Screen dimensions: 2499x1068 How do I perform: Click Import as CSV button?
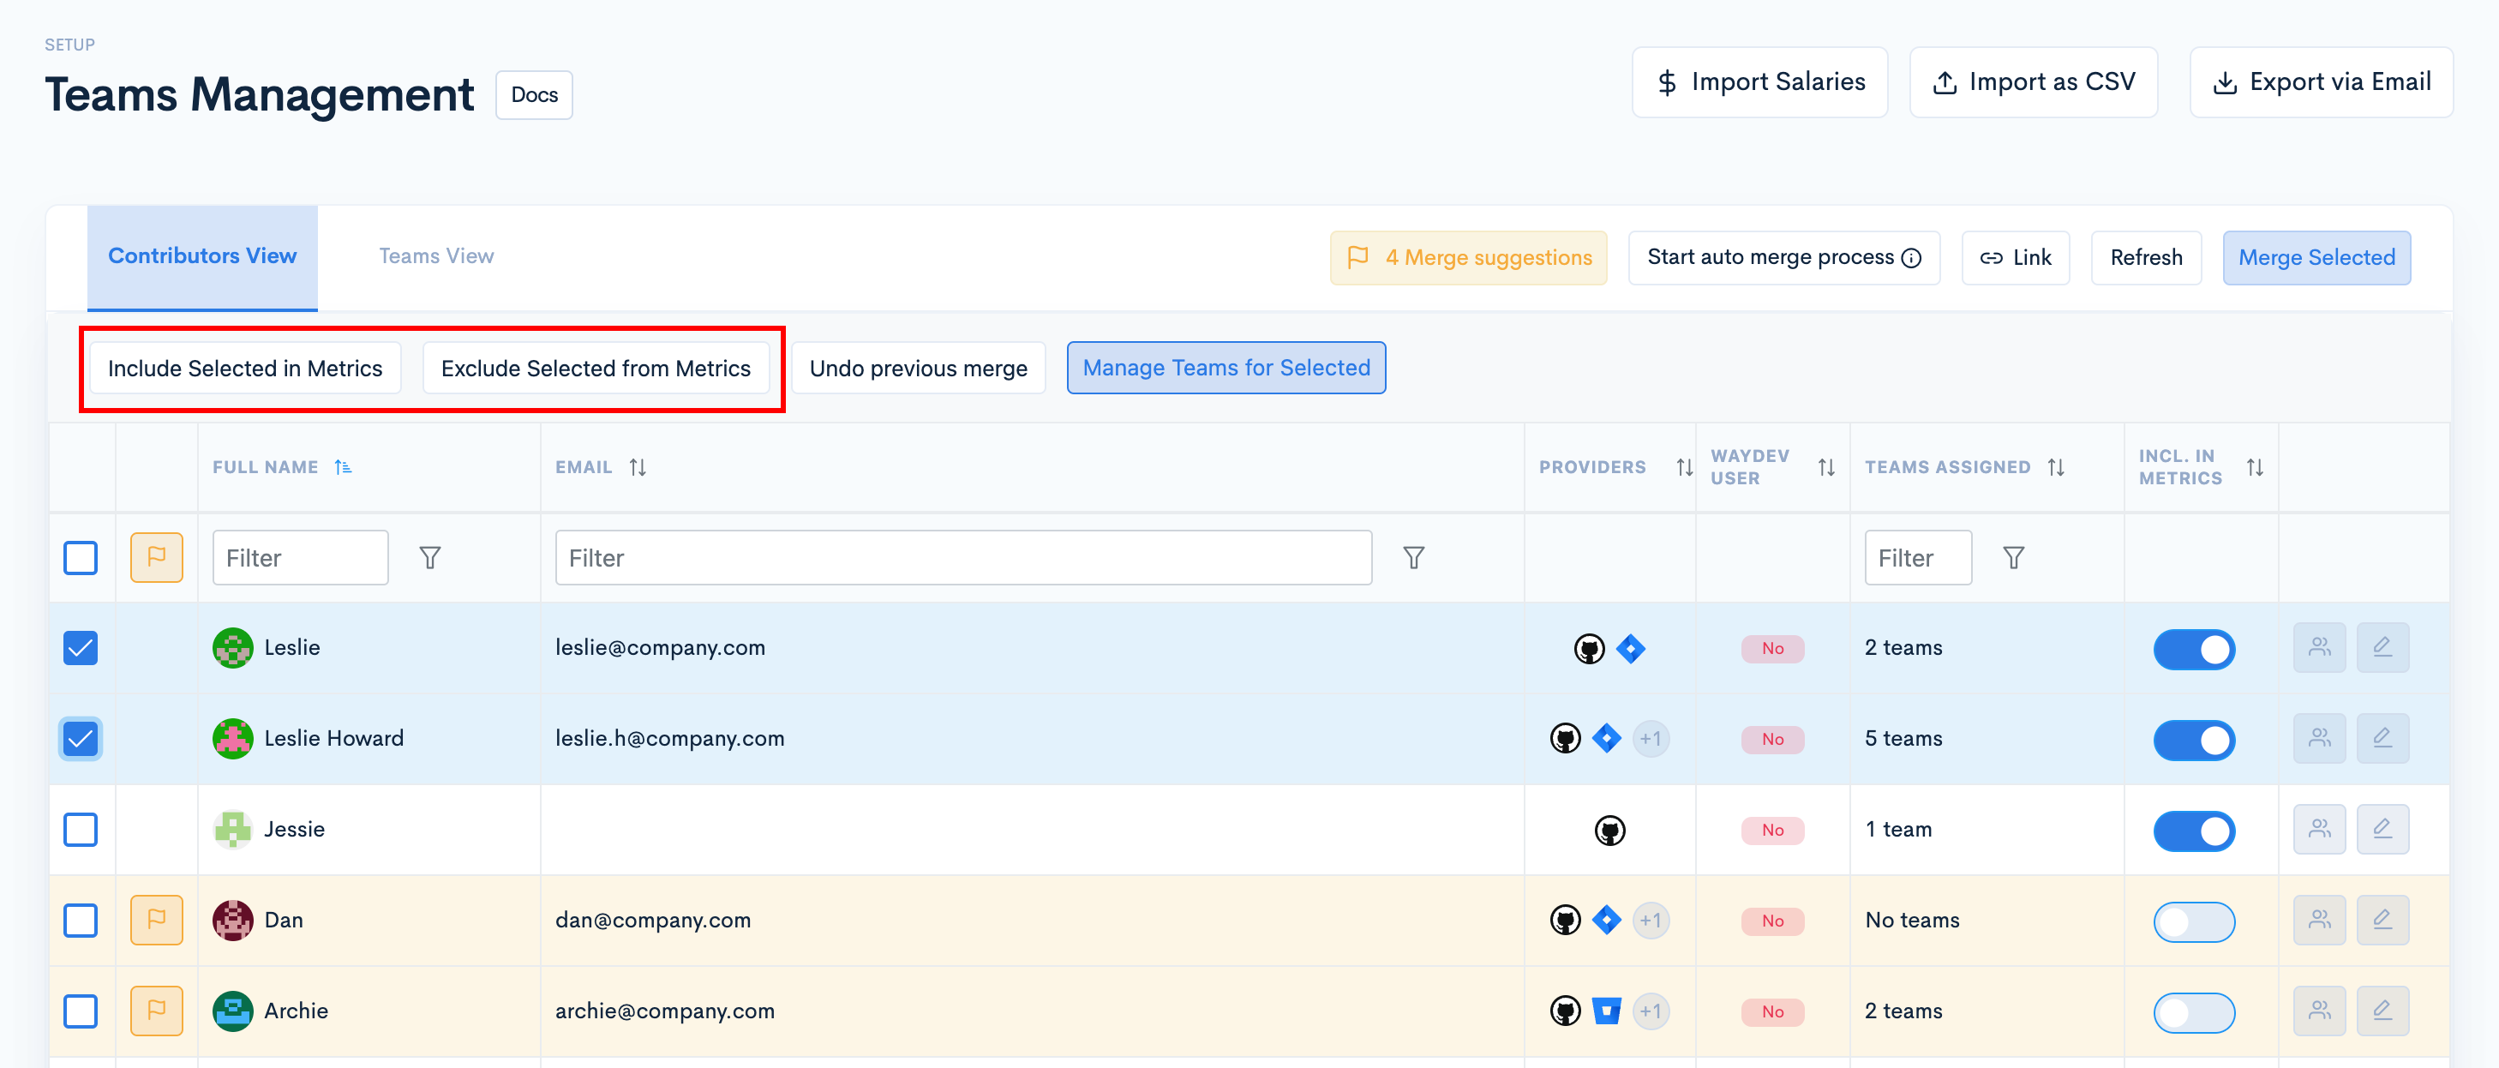pyautogui.click(x=2034, y=82)
